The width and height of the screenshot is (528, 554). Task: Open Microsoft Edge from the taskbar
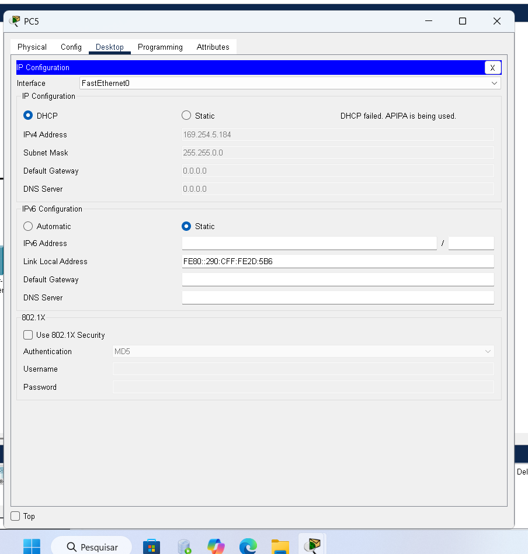[248, 546]
